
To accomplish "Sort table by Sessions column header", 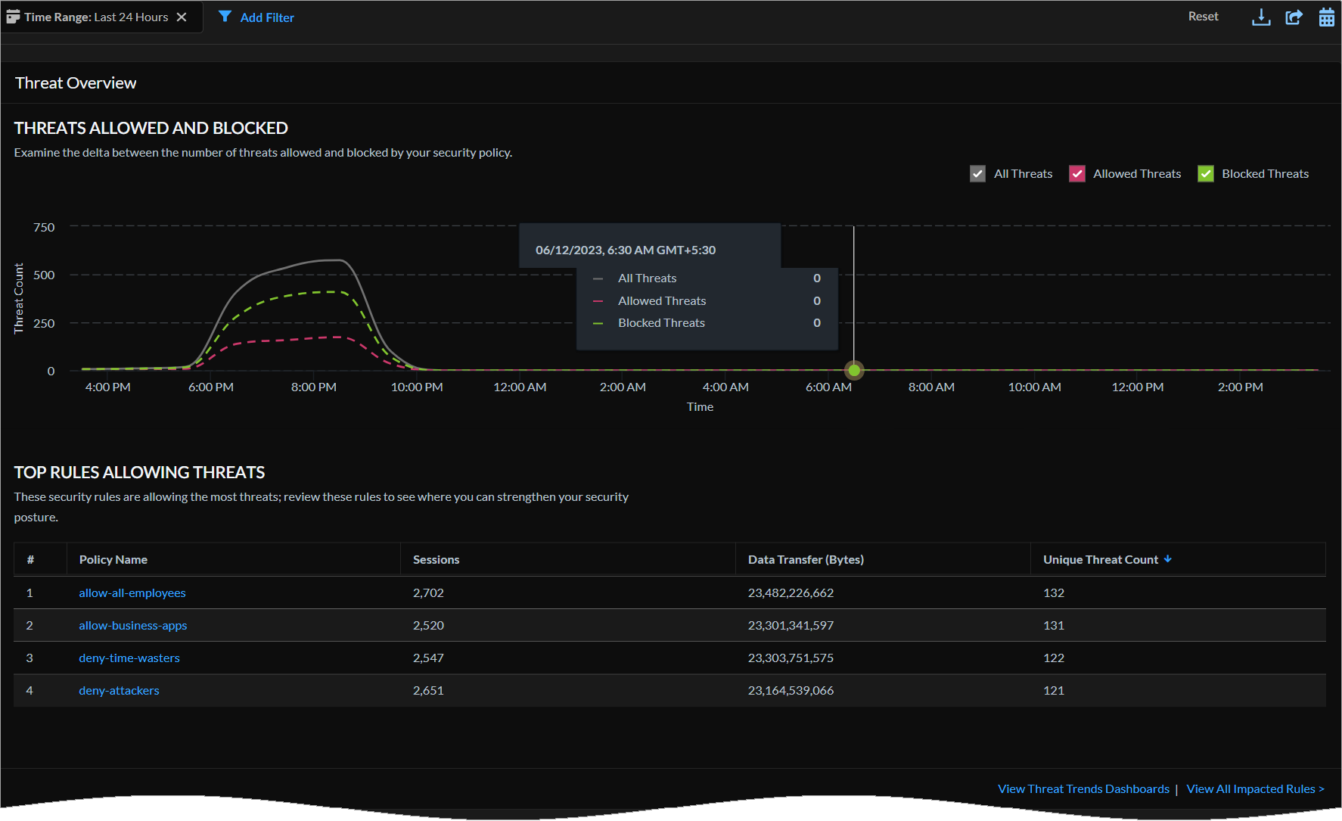I will click(436, 560).
